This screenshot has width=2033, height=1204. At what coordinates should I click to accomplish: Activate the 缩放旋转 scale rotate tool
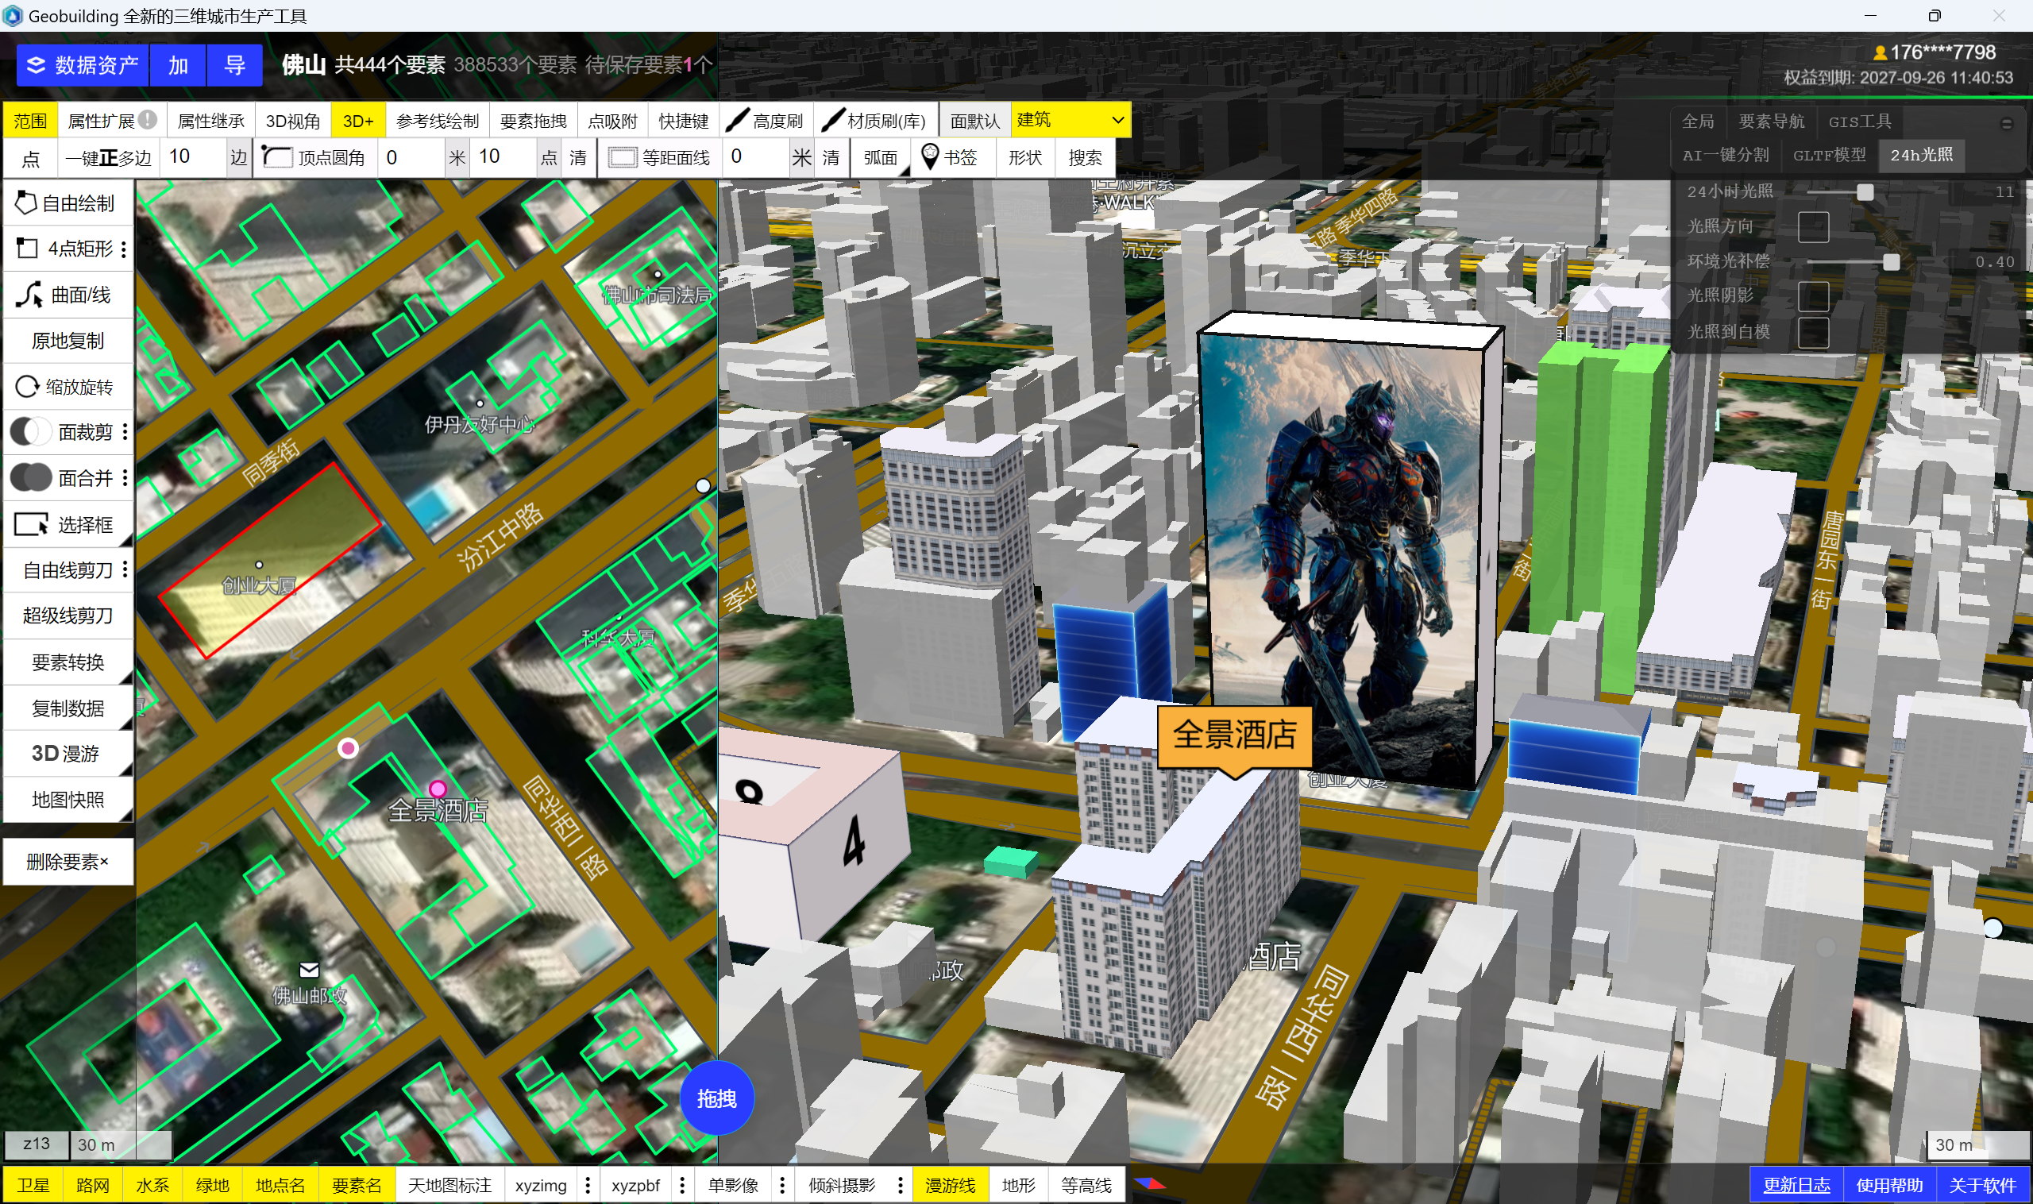[68, 386]
